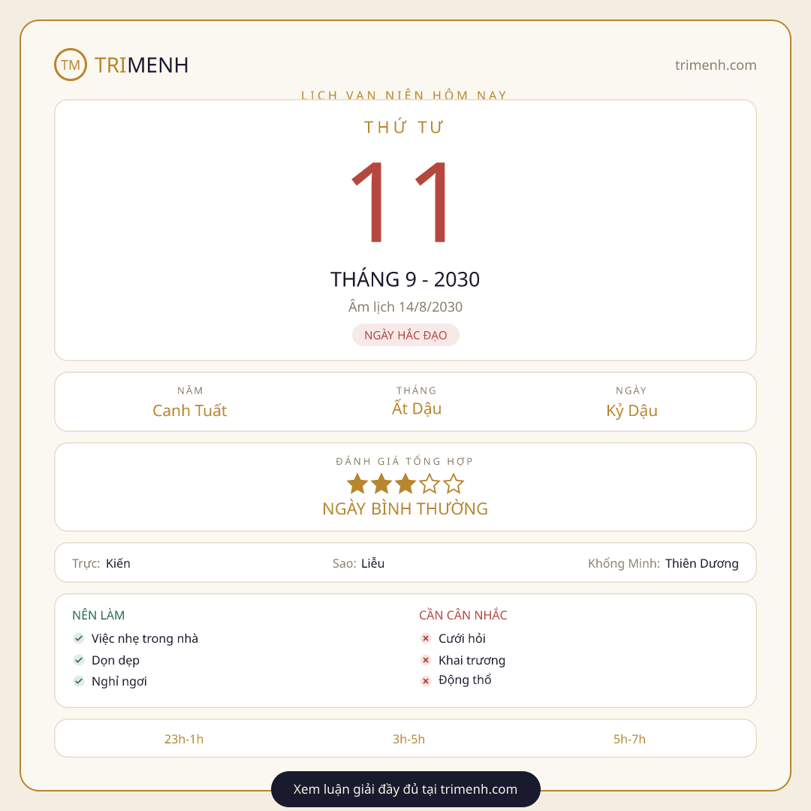
Task: Click the month value 'Ất Dậu'
Action: coord(416,408)
